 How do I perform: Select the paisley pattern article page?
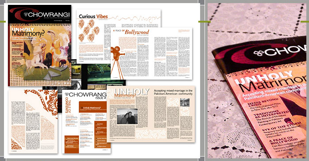point(33,122)
